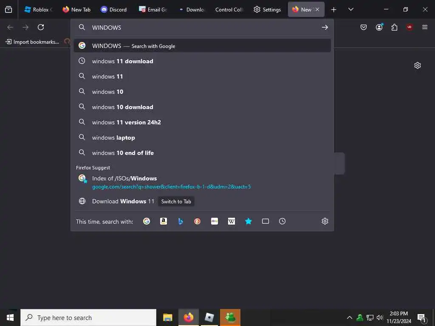Search history via the clock icon
The width and height of the screenshot is (435, 326).
(282, 221)
